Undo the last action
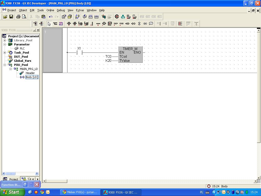261x196 pixels. point(51,17)
